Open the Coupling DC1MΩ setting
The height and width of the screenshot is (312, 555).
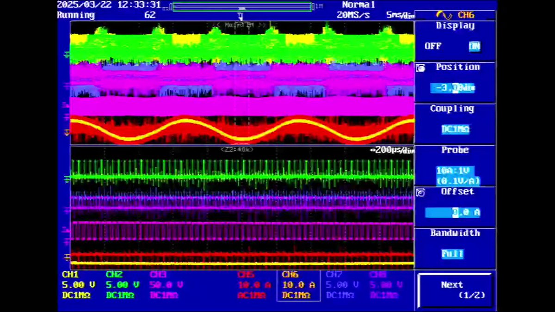tap(456, 129)
